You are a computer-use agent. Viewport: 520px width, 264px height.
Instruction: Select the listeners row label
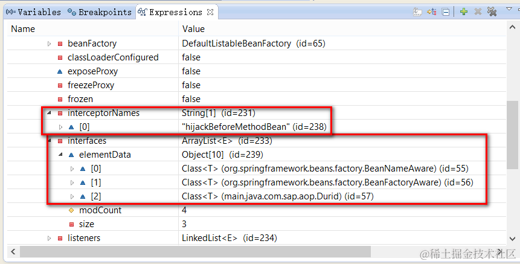click(x=83, y=238)
